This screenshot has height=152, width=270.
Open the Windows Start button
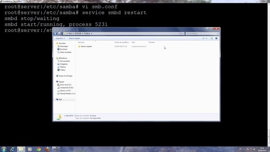tap(4, 149)
